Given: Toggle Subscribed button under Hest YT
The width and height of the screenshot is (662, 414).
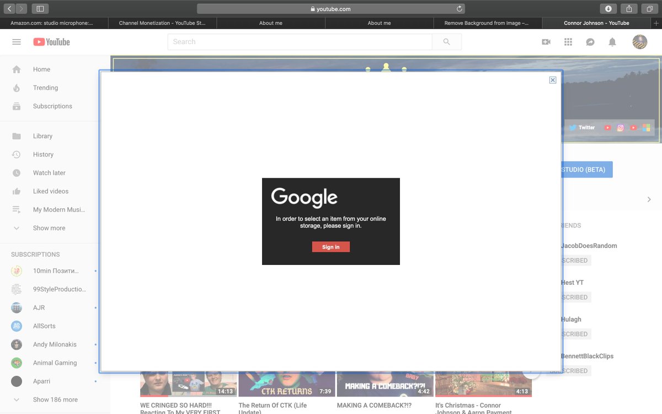Looking at the screenshot, I should click(x=576, y=297).
